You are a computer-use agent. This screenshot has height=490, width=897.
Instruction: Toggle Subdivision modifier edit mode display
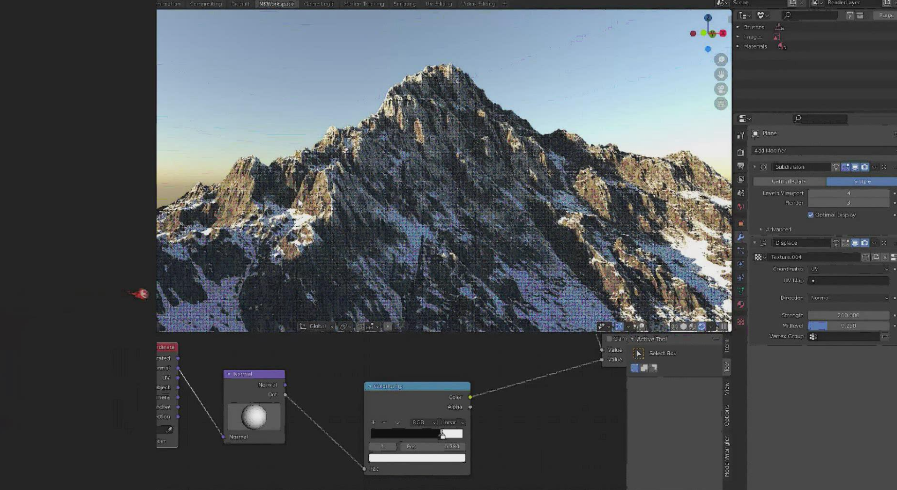[845, 167]
